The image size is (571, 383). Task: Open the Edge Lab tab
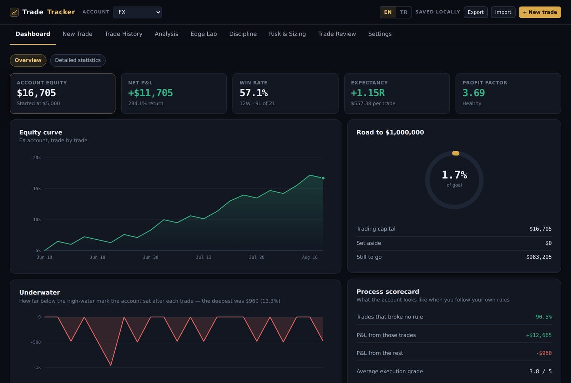click(x=204, y=34)
